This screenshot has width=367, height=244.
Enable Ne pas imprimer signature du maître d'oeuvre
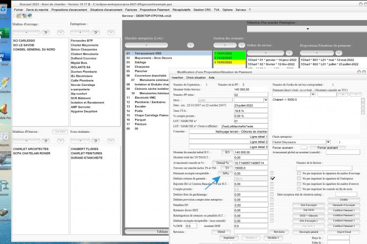click(x=299, y=184)
